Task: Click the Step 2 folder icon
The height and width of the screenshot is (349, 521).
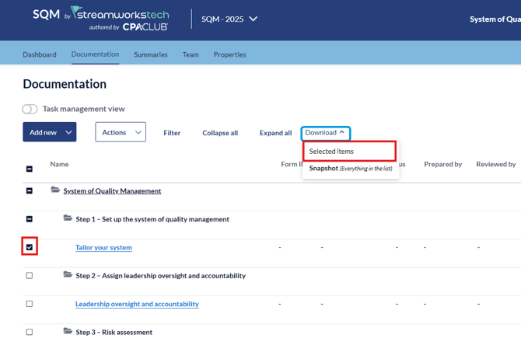Action: [x=68, y=275]
